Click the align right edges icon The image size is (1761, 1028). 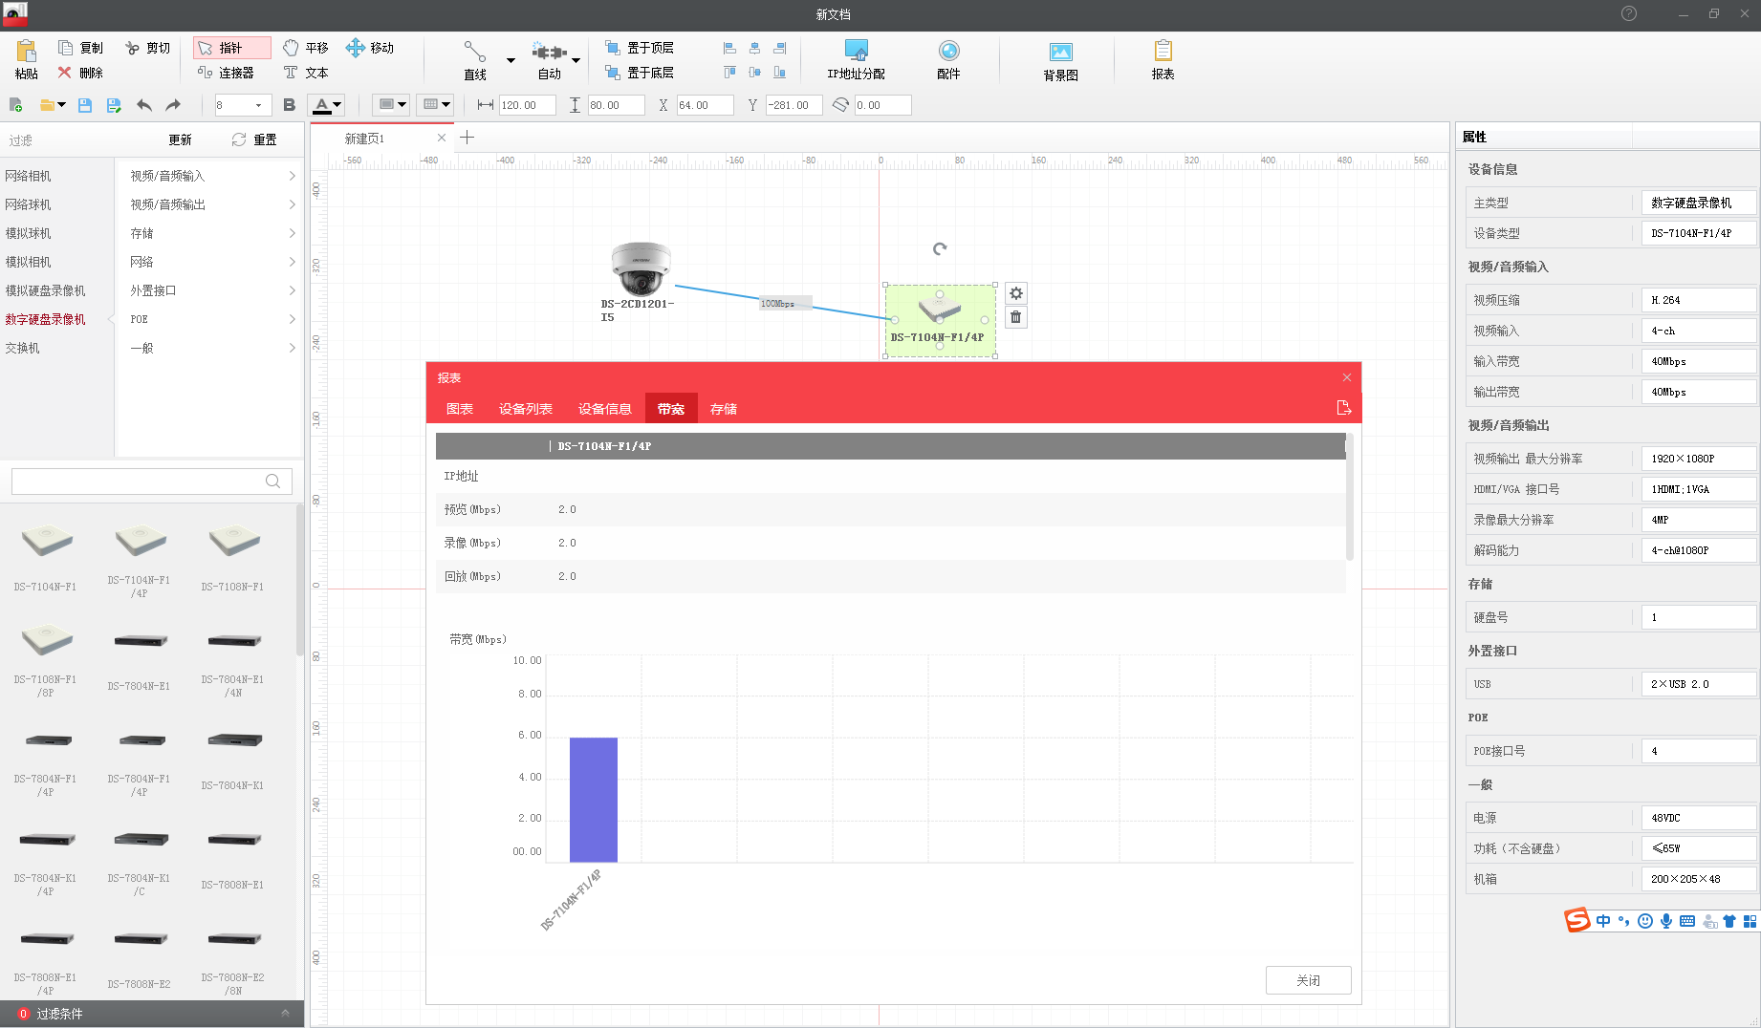click(780, 48)
